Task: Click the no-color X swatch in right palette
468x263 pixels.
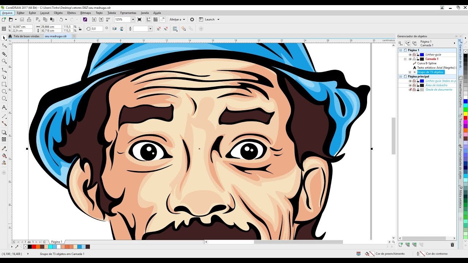Action: pyautogui.click(x=465, y=51)
